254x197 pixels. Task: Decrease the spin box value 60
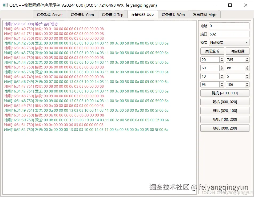222,70
